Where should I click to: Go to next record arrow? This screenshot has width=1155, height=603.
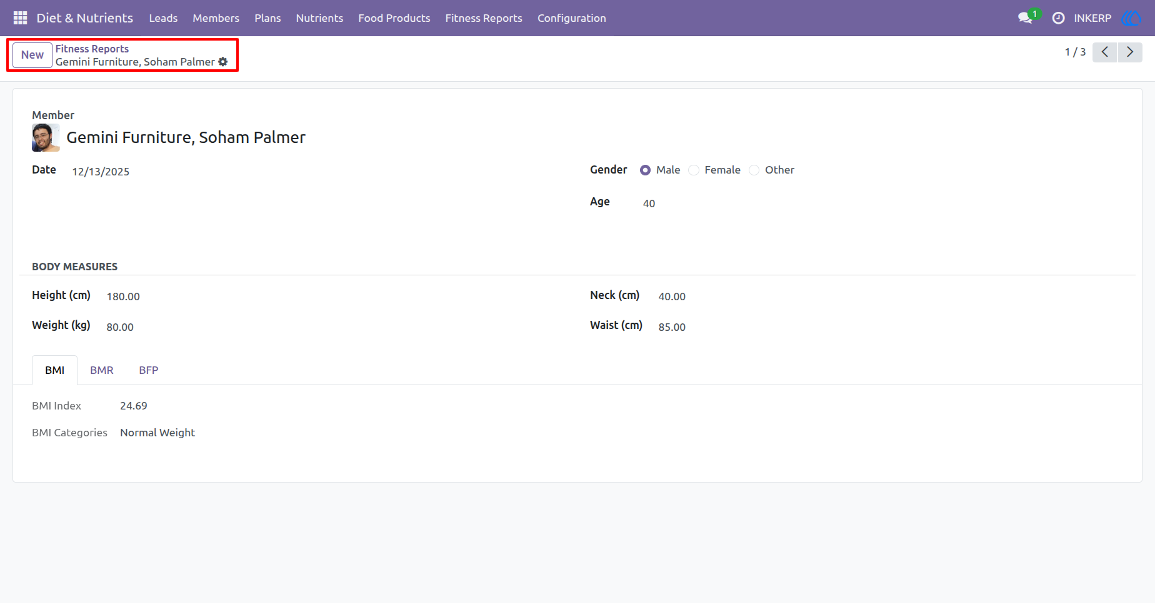[1130, 52]
